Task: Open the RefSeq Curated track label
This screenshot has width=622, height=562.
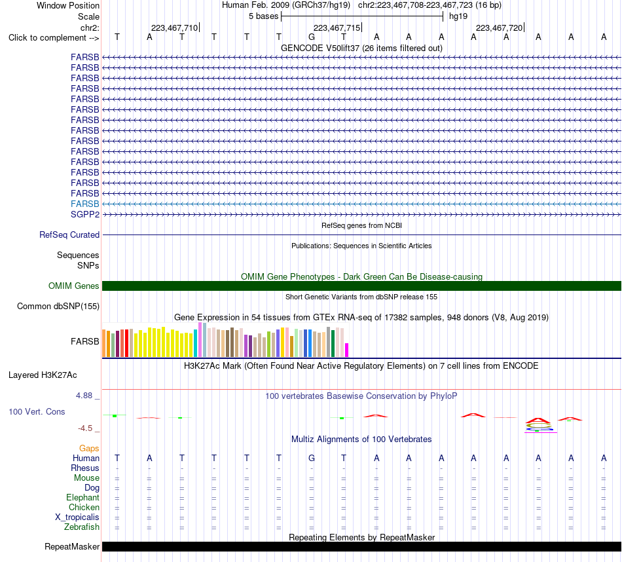Action: tap(69, 234)
